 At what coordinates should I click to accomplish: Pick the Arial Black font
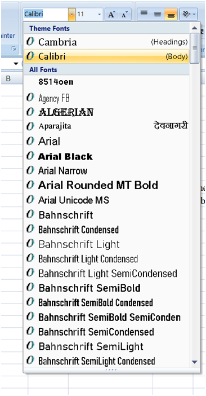106,156
